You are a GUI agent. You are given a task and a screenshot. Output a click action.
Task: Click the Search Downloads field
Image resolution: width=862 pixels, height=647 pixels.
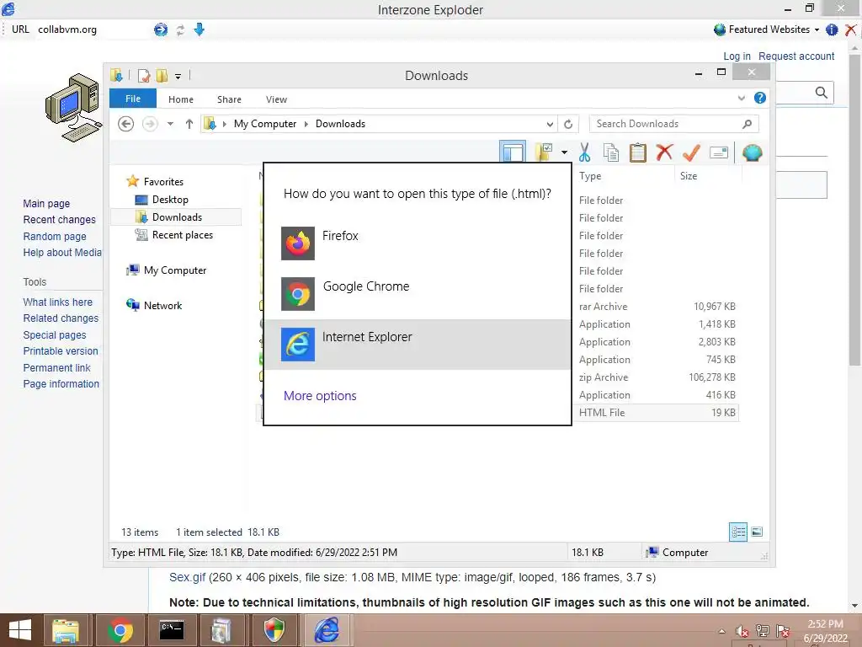674,124
